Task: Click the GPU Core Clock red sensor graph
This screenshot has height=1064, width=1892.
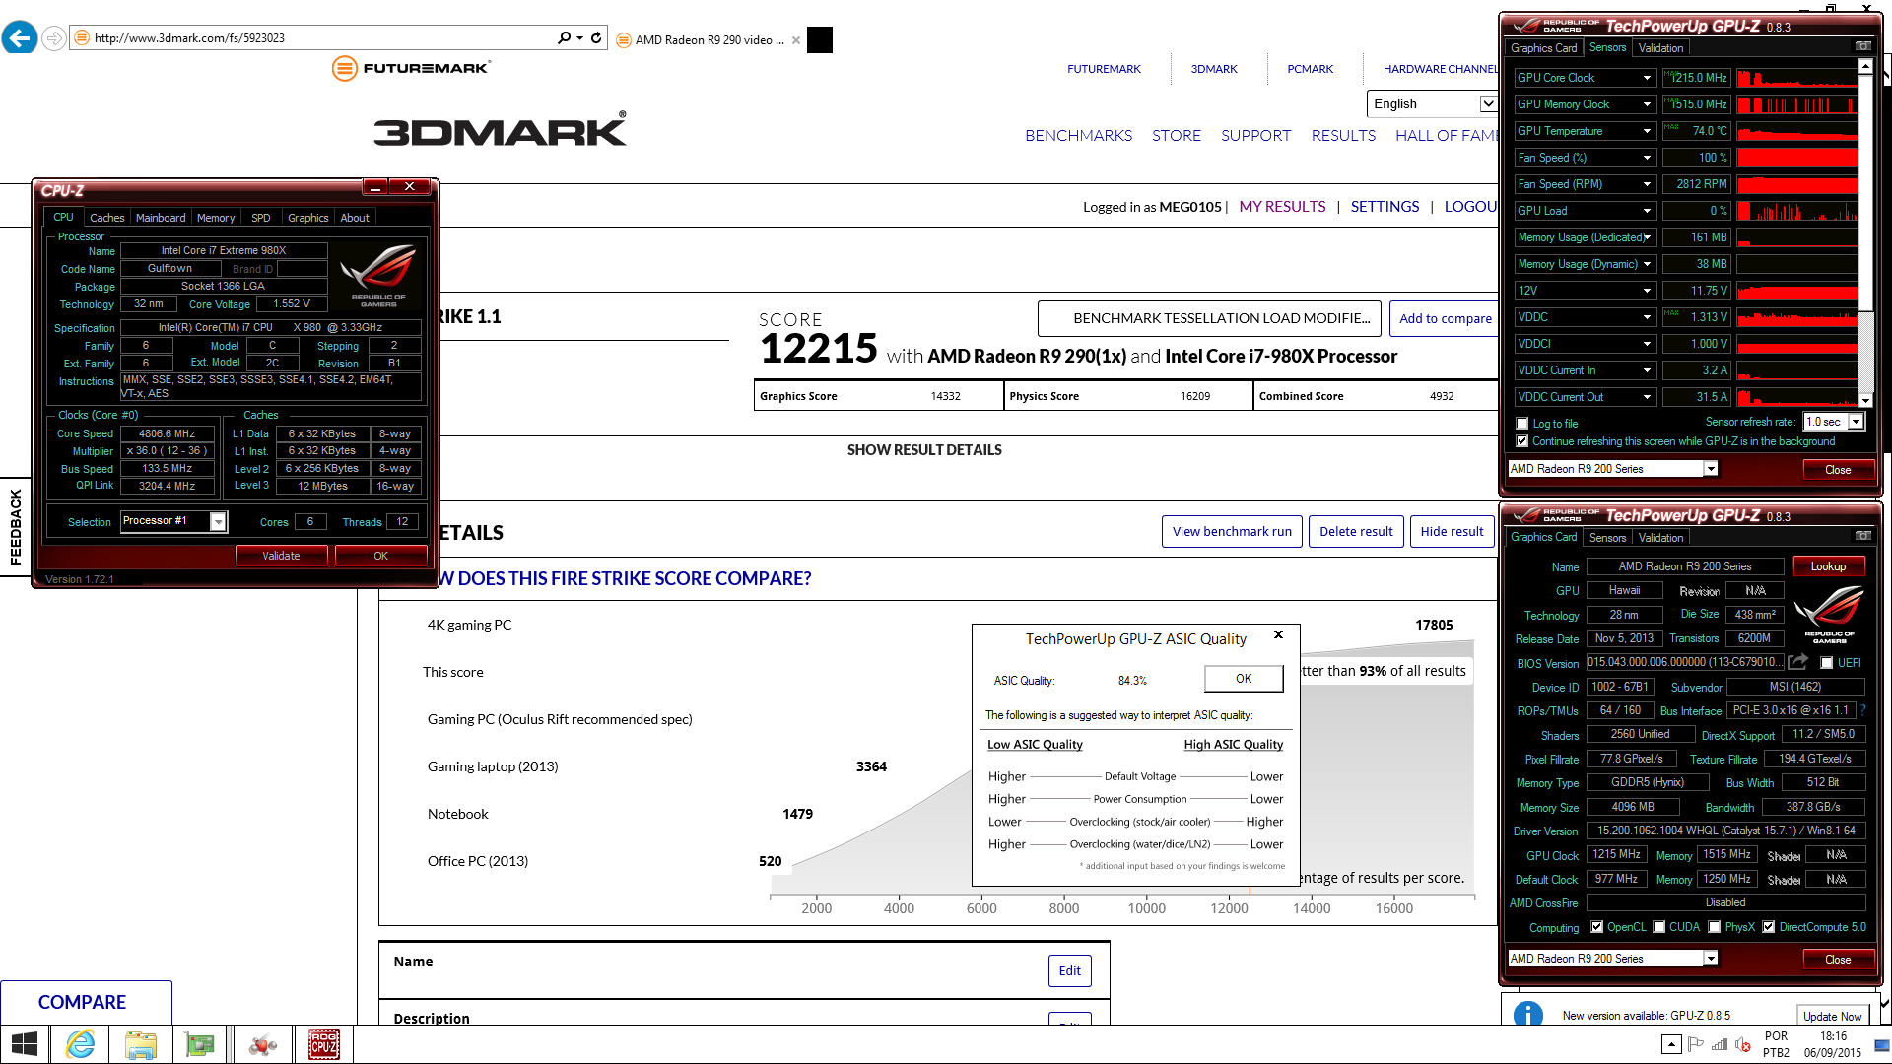Action: pyautogui.click(x=1796, y=78)
